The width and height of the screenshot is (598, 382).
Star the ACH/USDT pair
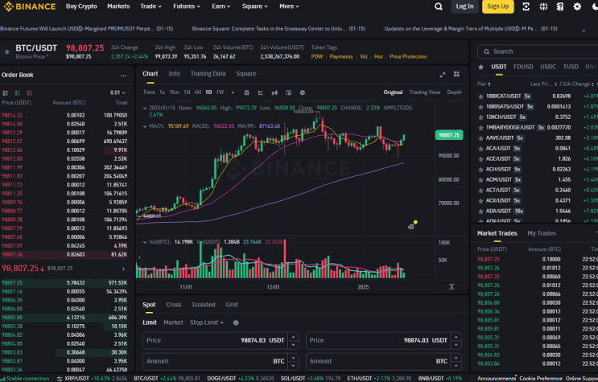pyautogui.click(x=480, y=169)
